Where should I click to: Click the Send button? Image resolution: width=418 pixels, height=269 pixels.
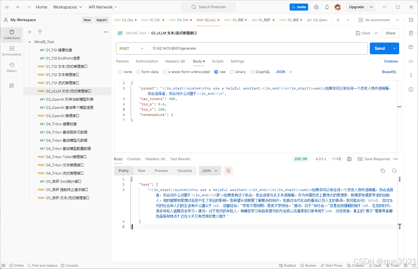[x=380, y=48]
